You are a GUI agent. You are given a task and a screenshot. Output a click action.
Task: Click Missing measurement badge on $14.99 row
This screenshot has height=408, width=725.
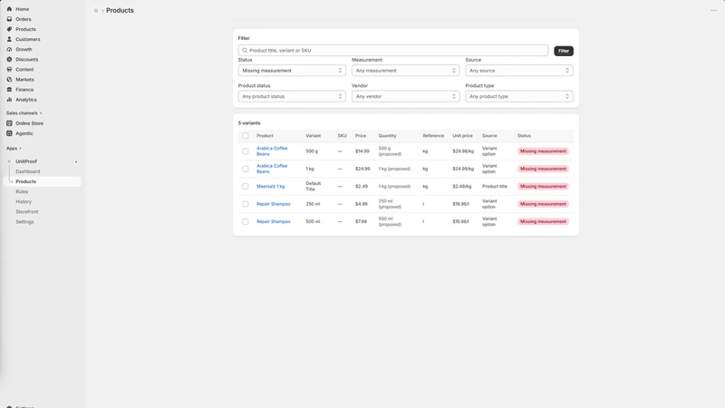pos(543,151)
